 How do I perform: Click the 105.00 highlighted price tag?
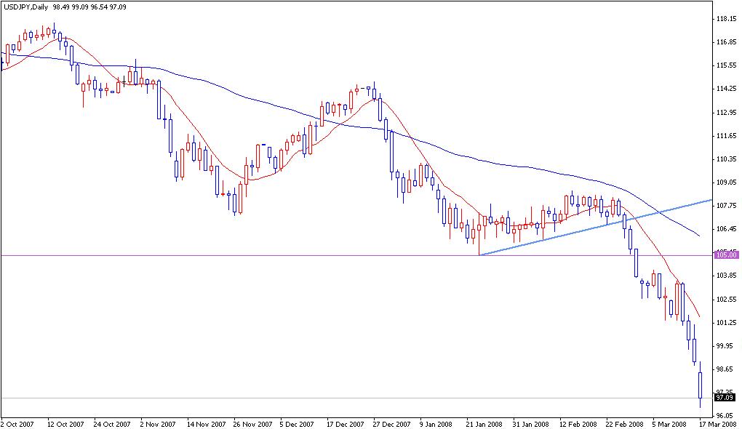point(725,254)
